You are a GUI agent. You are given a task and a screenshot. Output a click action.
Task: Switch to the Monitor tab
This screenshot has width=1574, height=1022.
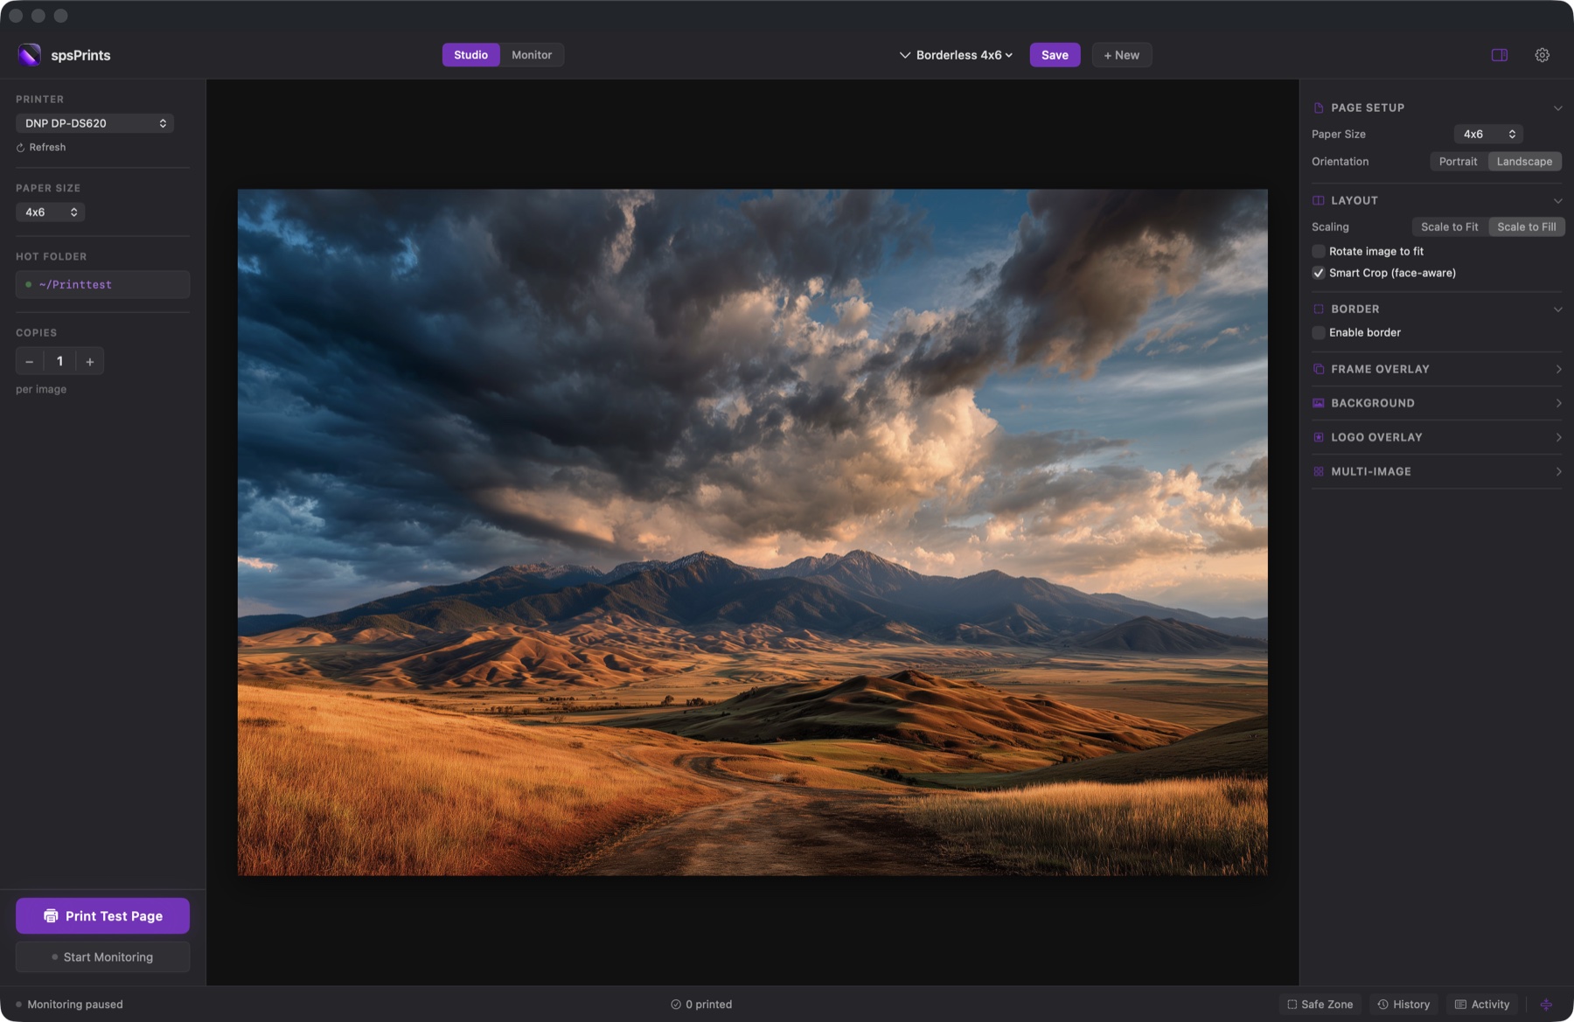532,54
